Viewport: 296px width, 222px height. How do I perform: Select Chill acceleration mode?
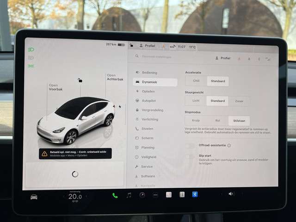pyautogui.click(x=196, y=81)
